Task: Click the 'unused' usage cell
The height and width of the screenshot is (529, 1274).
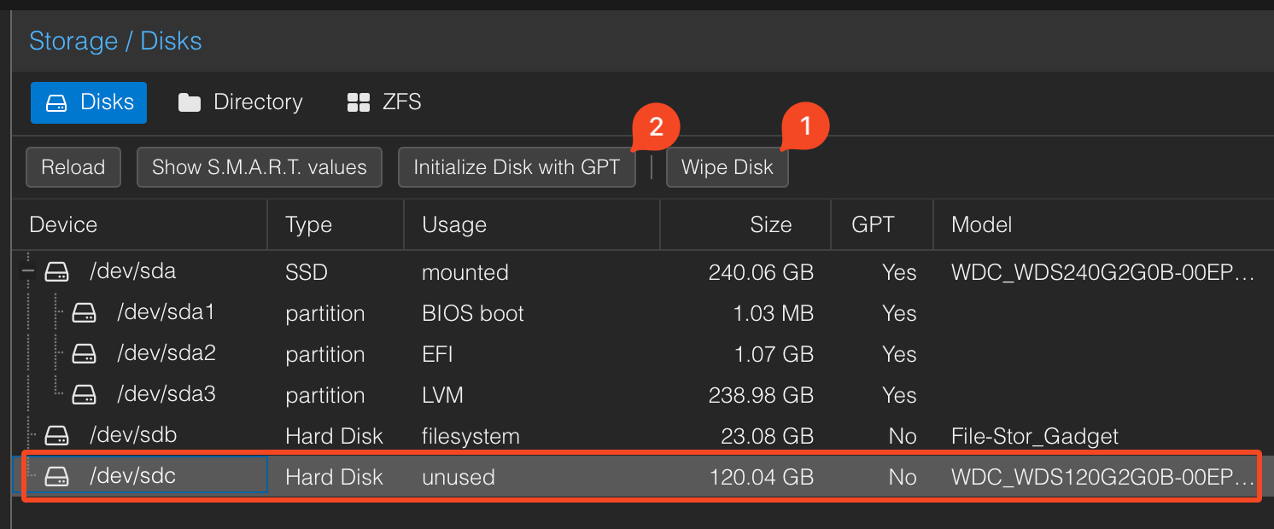Action: tap(459, 478)
